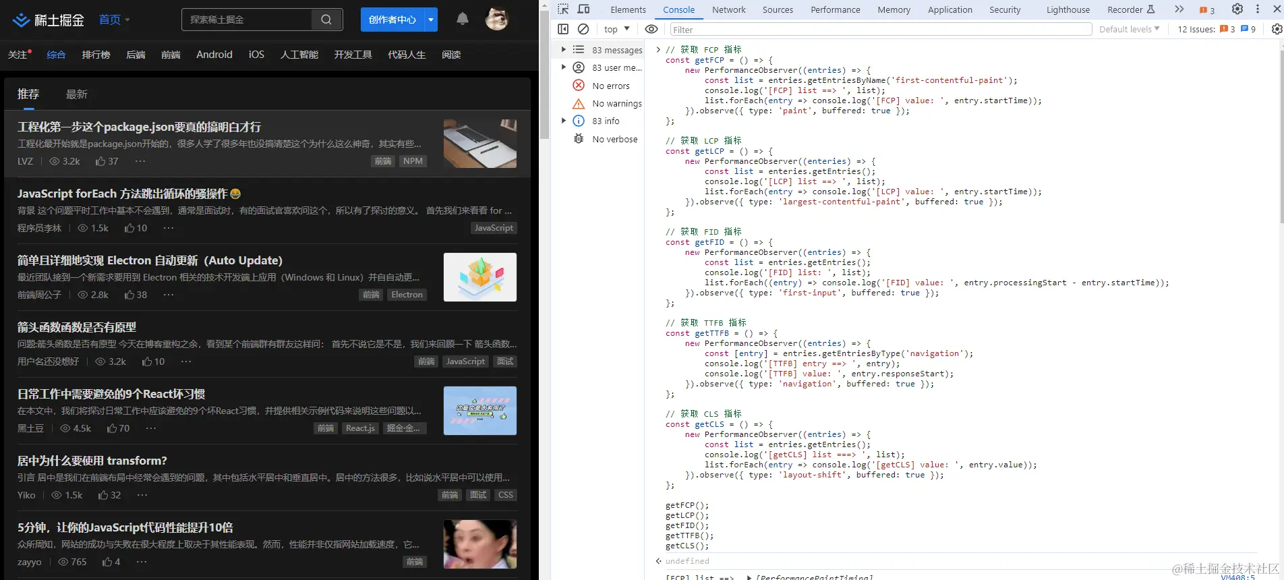1284x580 pixels.
Task: Open more options on forEach article
Action: [x=169, y=228]
